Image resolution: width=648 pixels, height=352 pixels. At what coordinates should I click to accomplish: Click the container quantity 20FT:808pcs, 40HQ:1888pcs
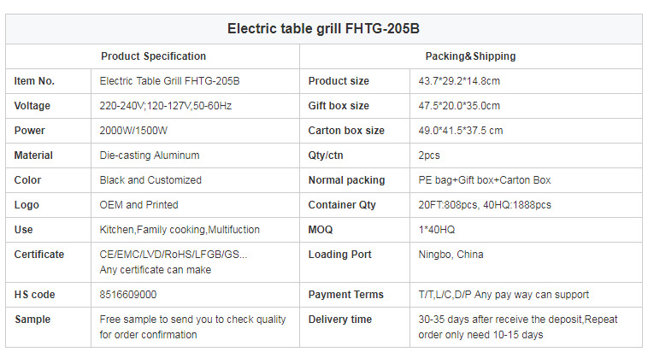[x=485, y=205]
